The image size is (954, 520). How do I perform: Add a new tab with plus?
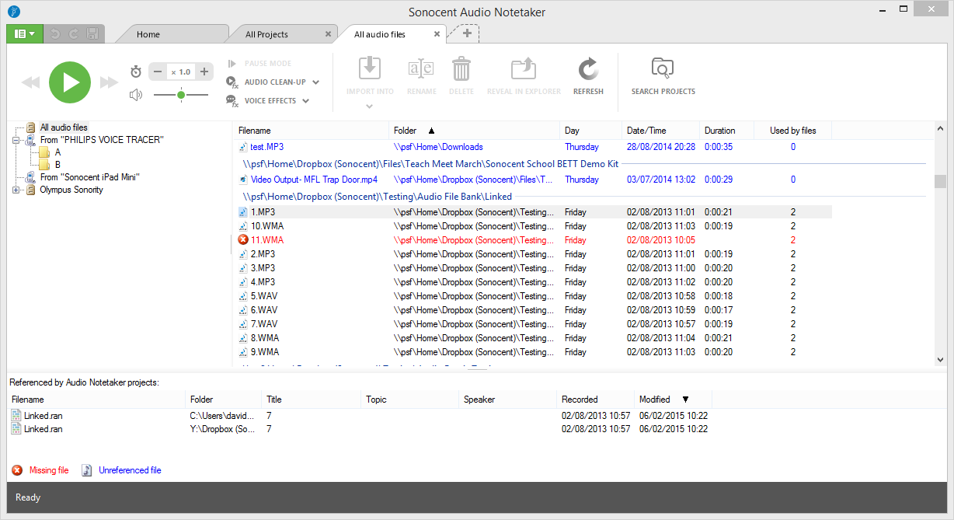[467, 33]
